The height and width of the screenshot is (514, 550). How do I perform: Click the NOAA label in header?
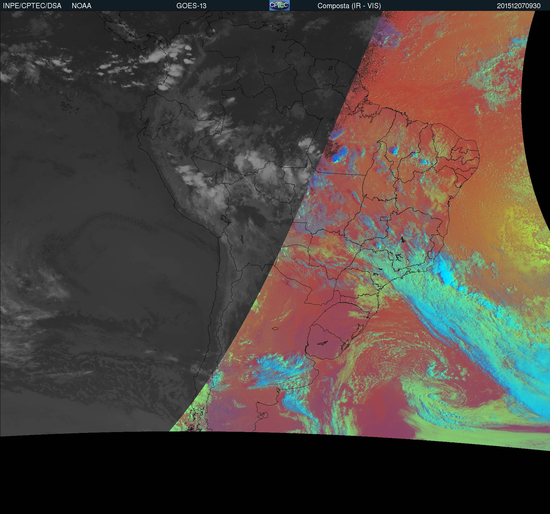click(x=81, y=6)
